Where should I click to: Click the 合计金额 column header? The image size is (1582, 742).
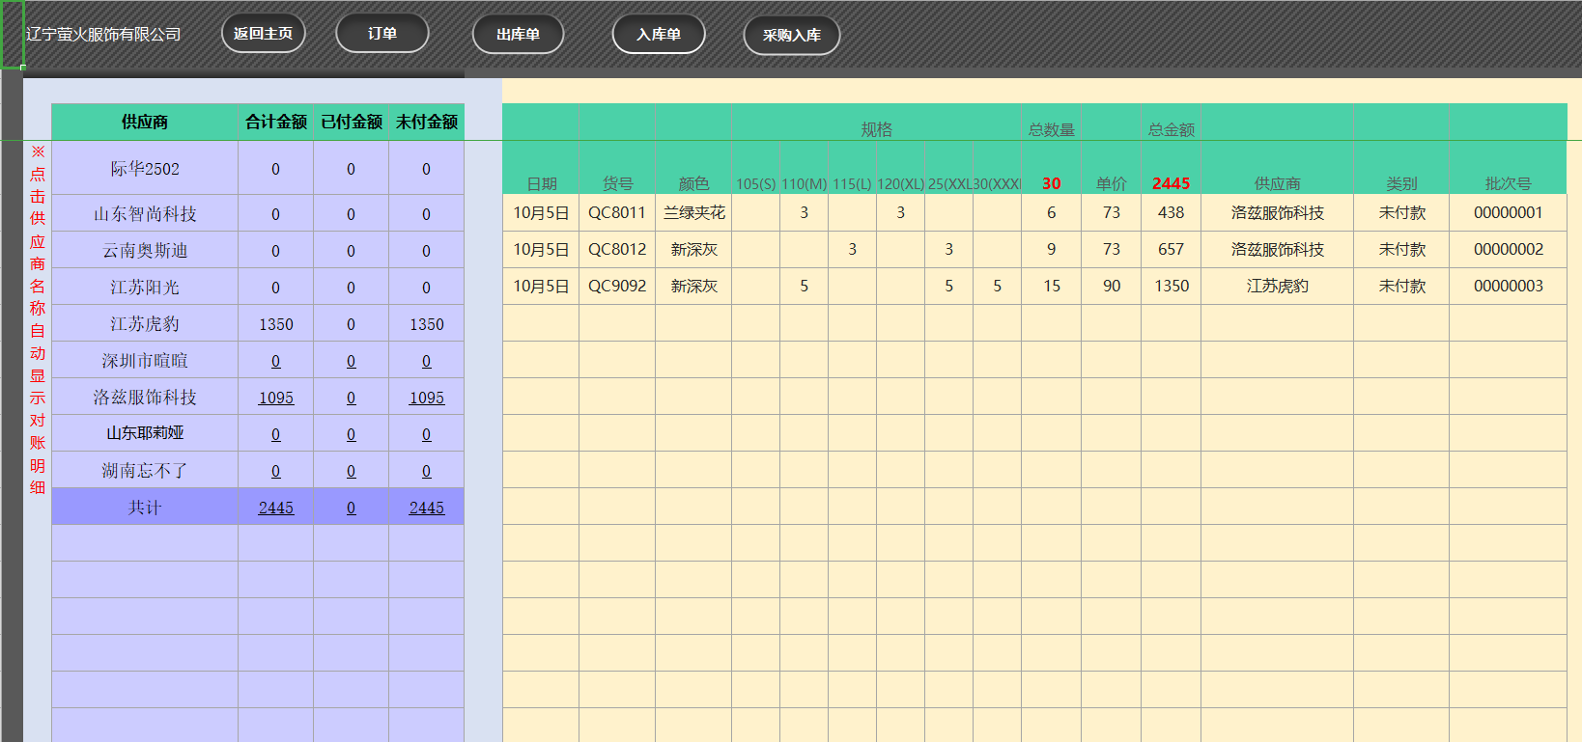point(276,123)
